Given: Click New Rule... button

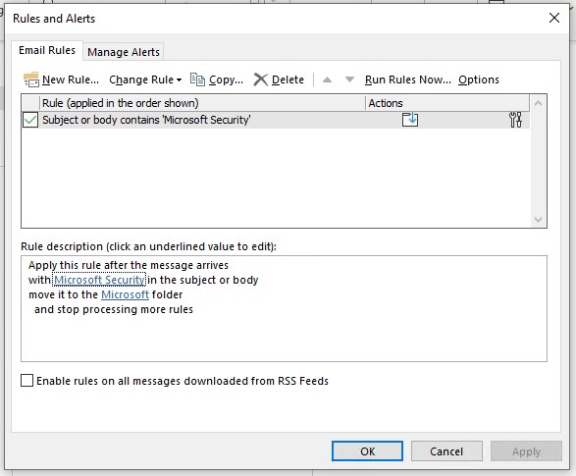Looking at the screenshot, I should tap(61, 79).
